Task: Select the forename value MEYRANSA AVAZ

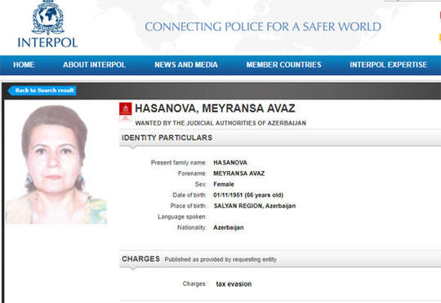Action: [238, 173]
